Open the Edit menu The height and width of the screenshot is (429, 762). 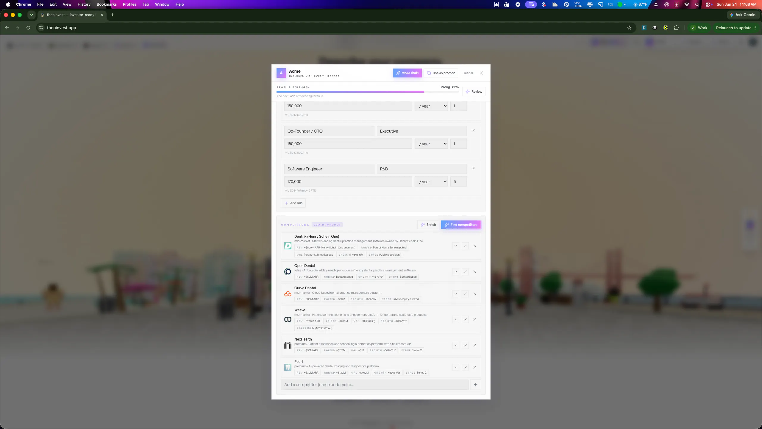point(53,4)
